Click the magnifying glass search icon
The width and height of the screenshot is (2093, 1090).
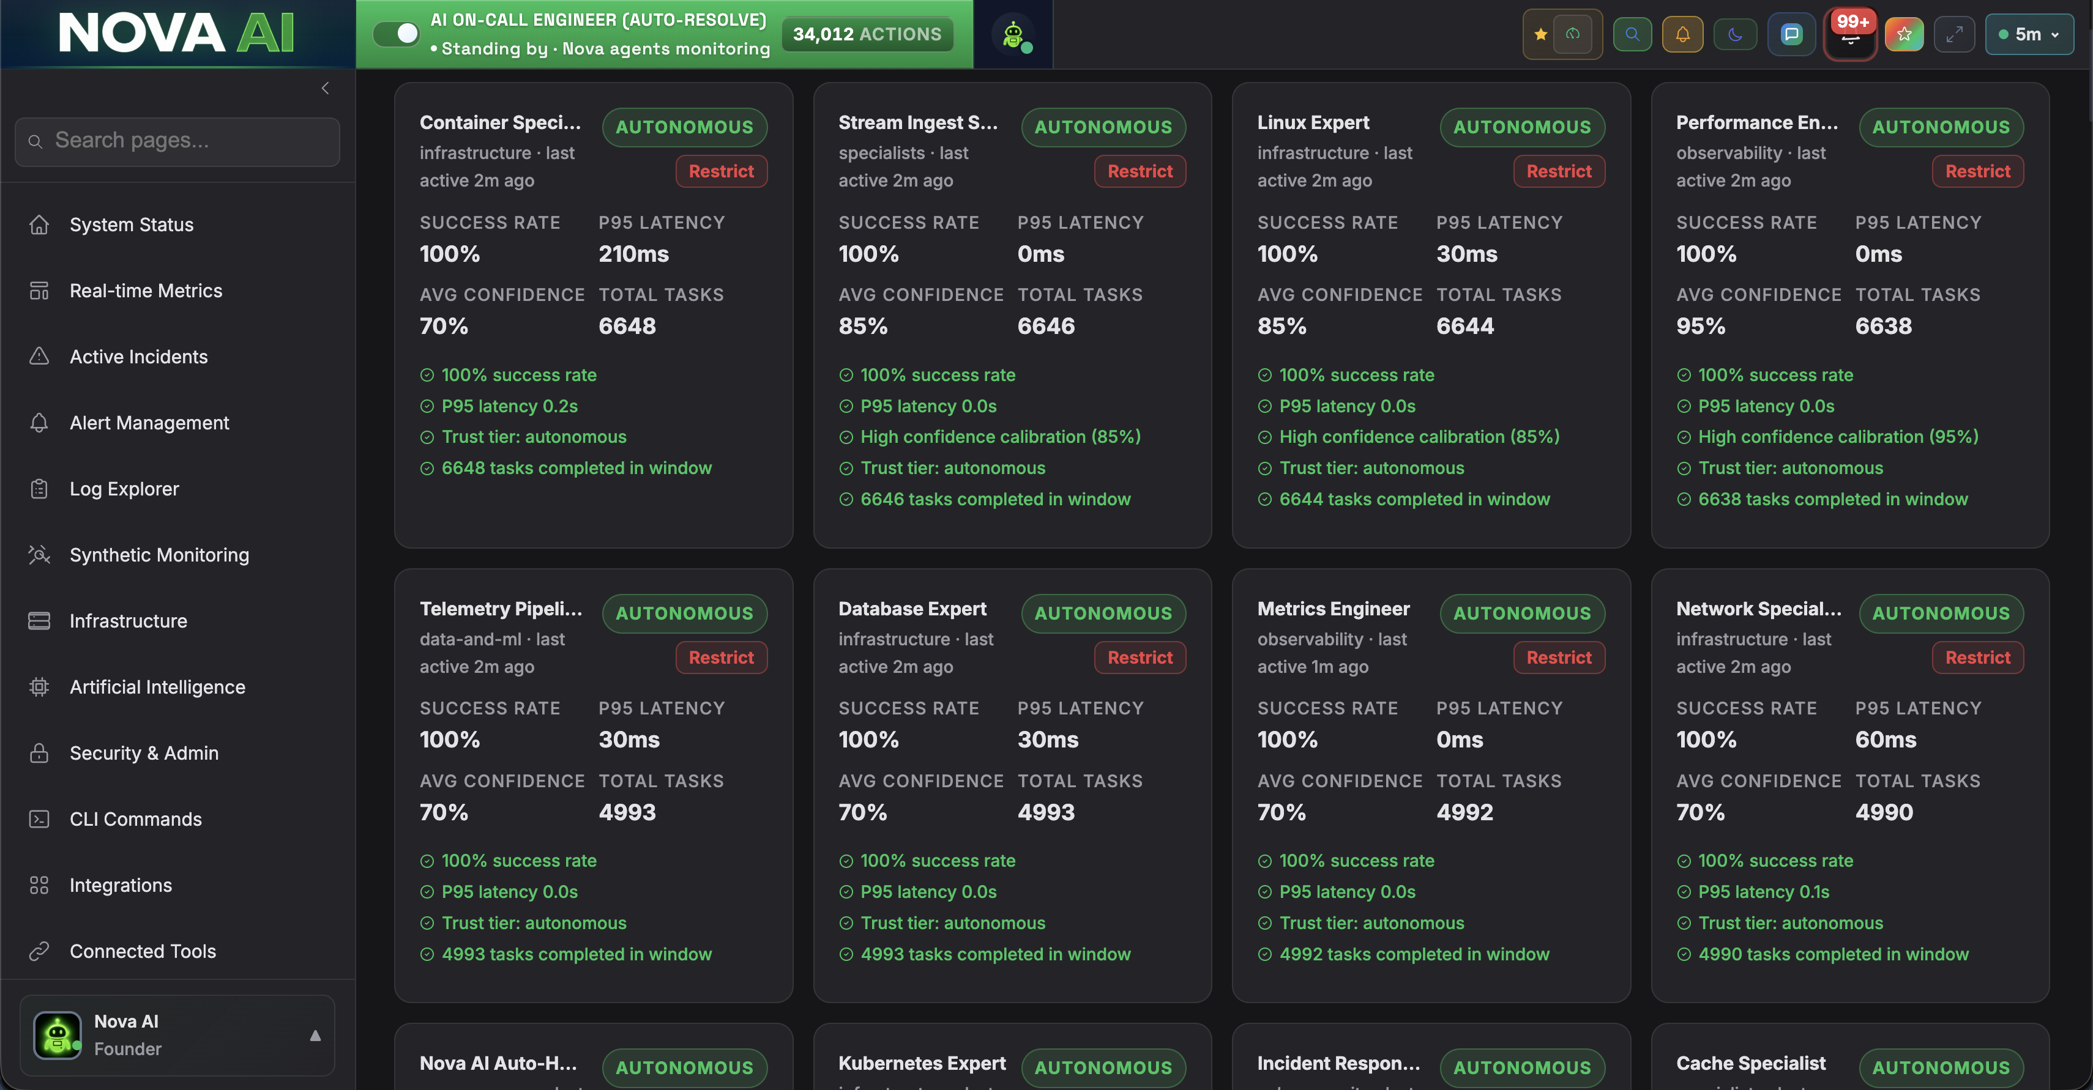coord(1632,34)
